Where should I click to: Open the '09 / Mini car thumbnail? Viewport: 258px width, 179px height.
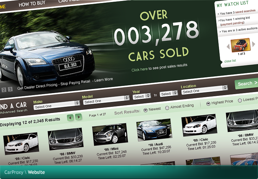tap(110, 134)
